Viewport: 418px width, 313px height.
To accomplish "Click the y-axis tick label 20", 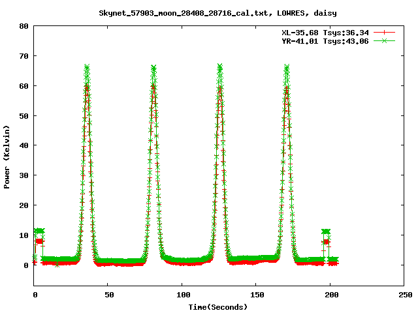I will click(24, 205).
